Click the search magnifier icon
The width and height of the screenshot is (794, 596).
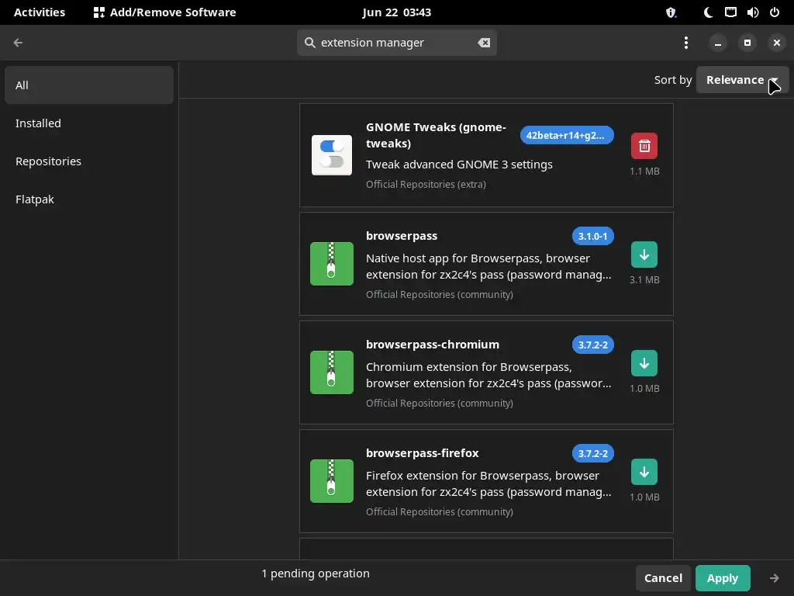coord(310,43)
